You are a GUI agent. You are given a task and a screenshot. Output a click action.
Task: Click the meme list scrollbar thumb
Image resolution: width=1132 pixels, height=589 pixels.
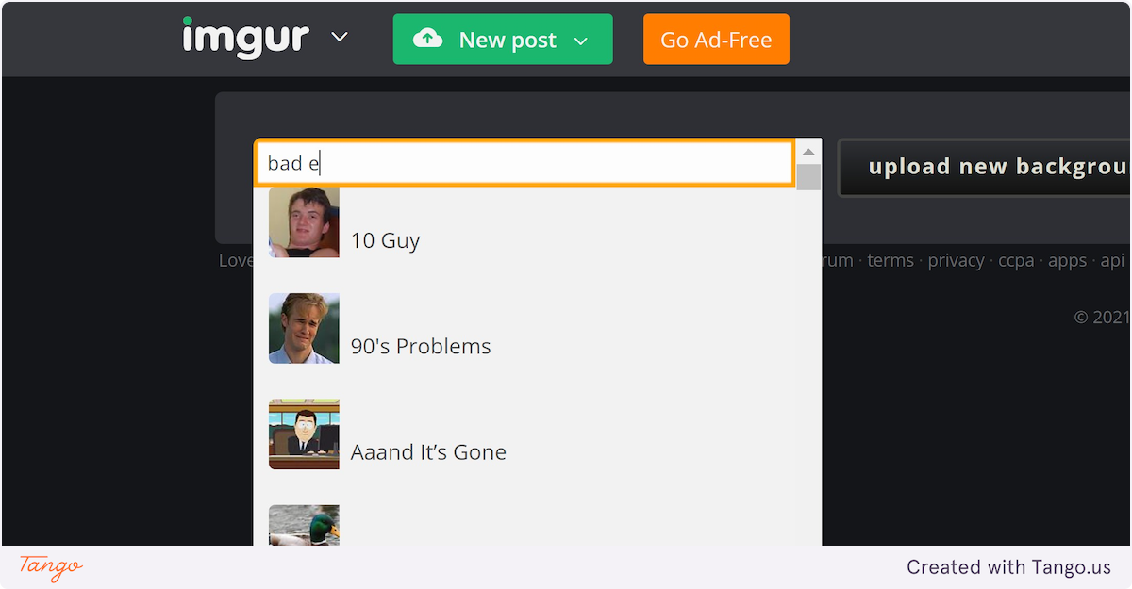pos(808,177)
